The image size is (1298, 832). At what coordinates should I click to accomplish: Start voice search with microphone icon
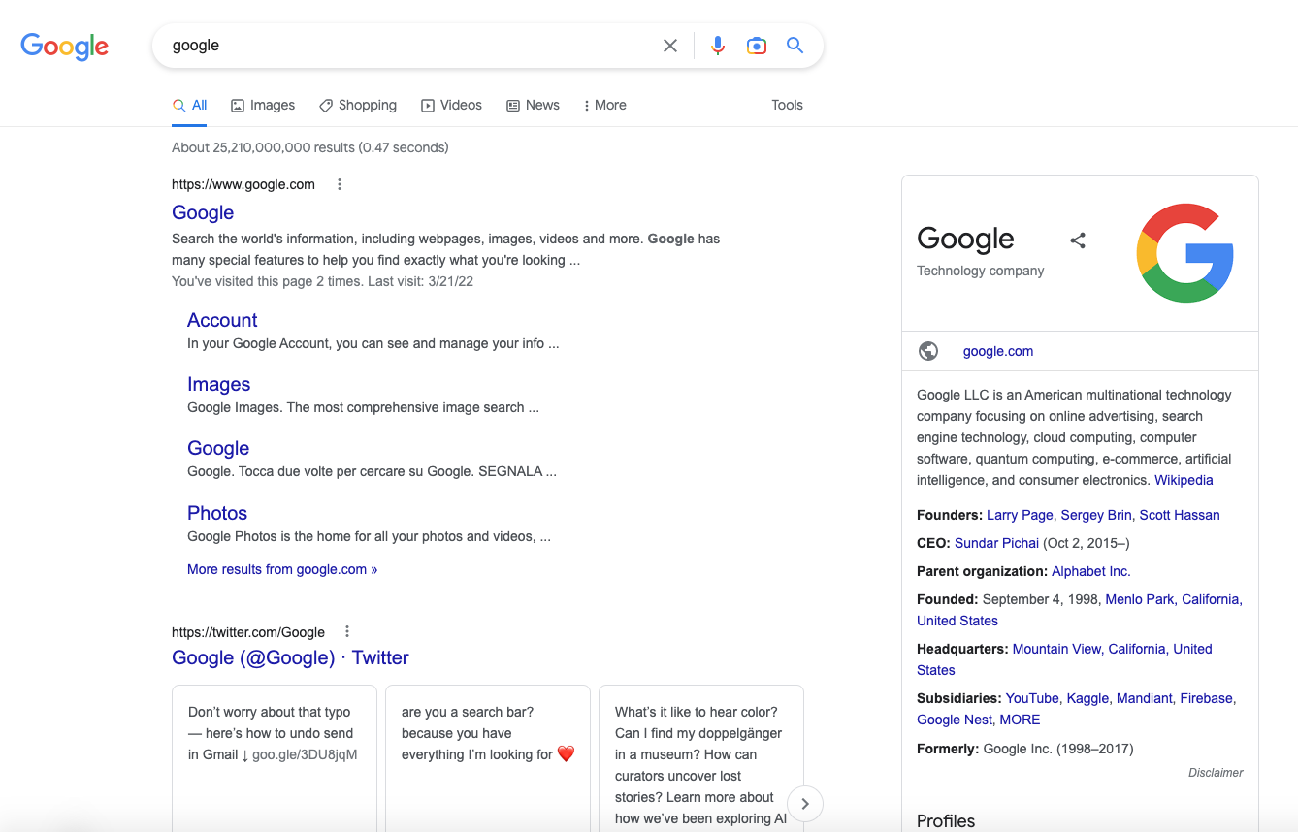(x=718, y=46)
